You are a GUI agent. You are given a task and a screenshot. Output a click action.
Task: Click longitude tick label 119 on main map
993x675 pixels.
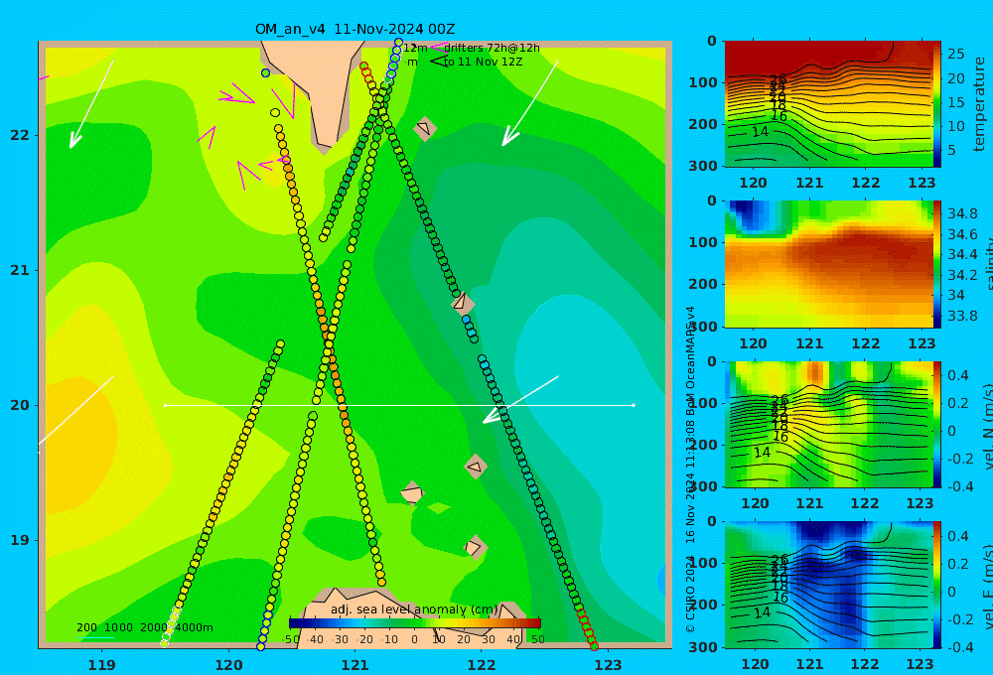[x=101, y=665]
